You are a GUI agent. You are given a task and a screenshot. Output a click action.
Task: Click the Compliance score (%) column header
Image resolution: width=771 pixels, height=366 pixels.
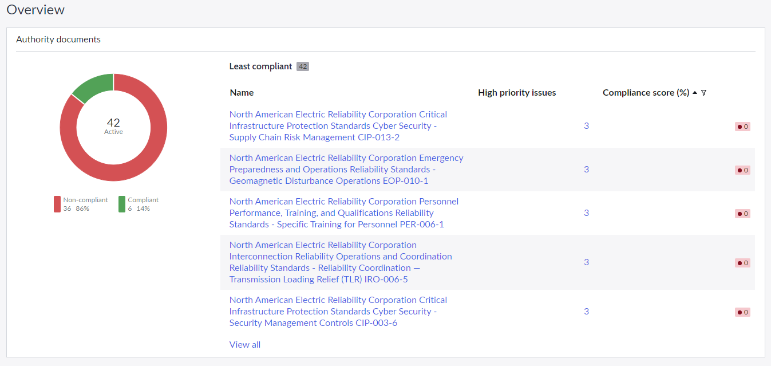646,93
